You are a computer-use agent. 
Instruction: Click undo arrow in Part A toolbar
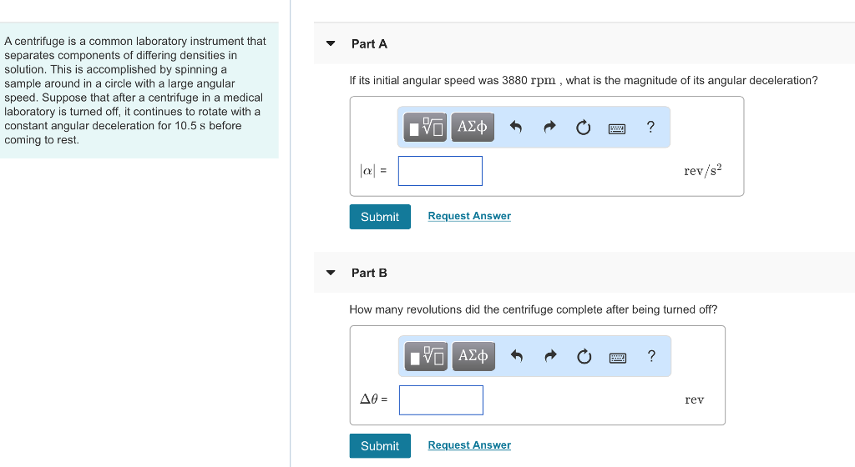[x=516, y=128]
